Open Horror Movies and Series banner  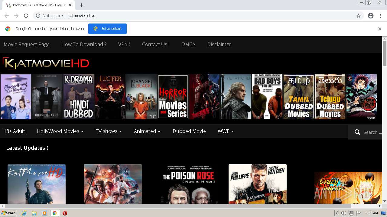coord(173,97)
